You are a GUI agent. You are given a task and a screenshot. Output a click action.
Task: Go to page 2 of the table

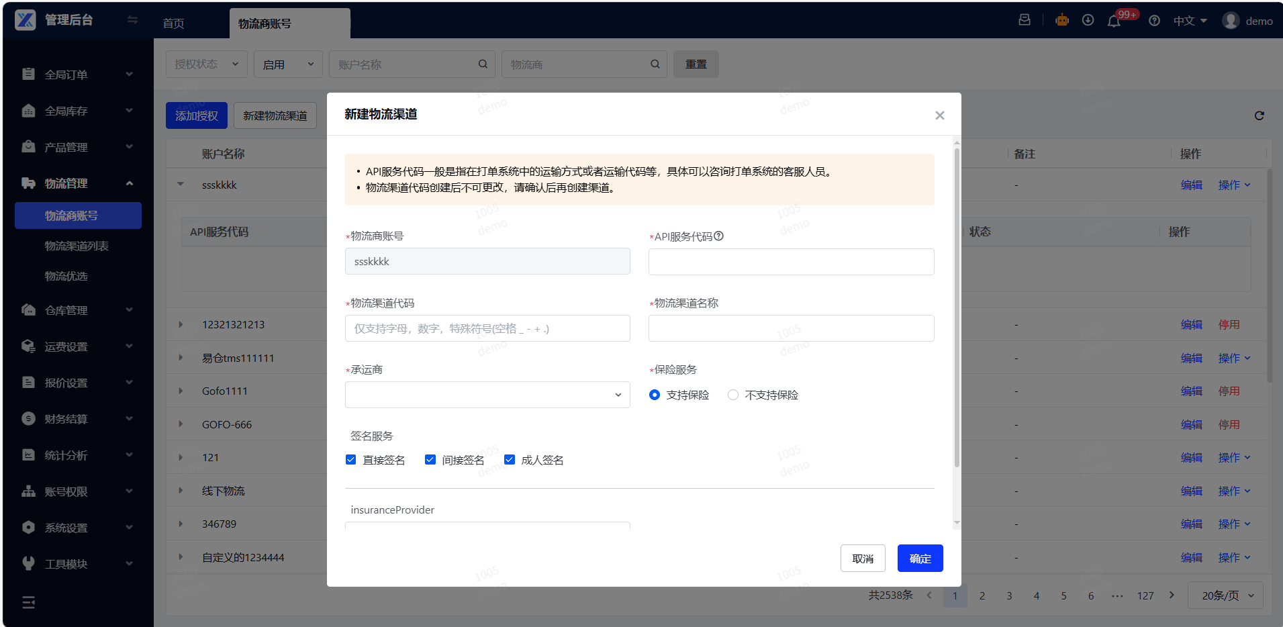point(982,595)
